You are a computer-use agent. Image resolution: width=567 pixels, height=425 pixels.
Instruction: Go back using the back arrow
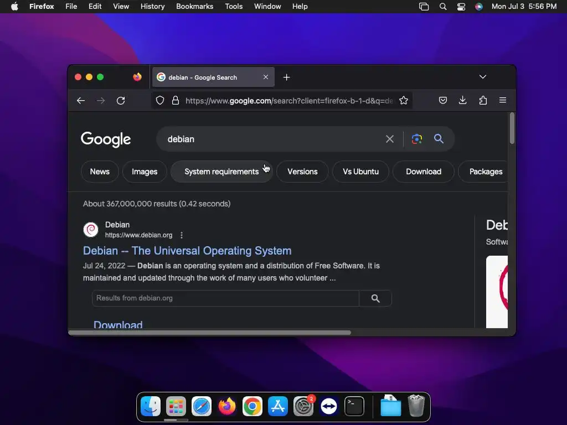pos(81,101)
